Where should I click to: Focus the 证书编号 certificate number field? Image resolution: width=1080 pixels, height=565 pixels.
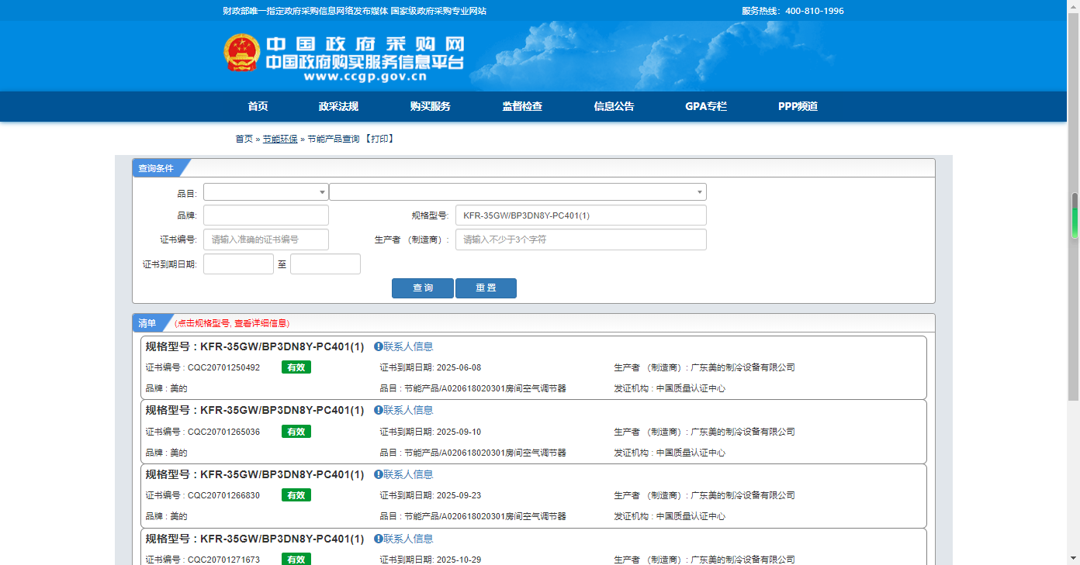coord(266,239)
